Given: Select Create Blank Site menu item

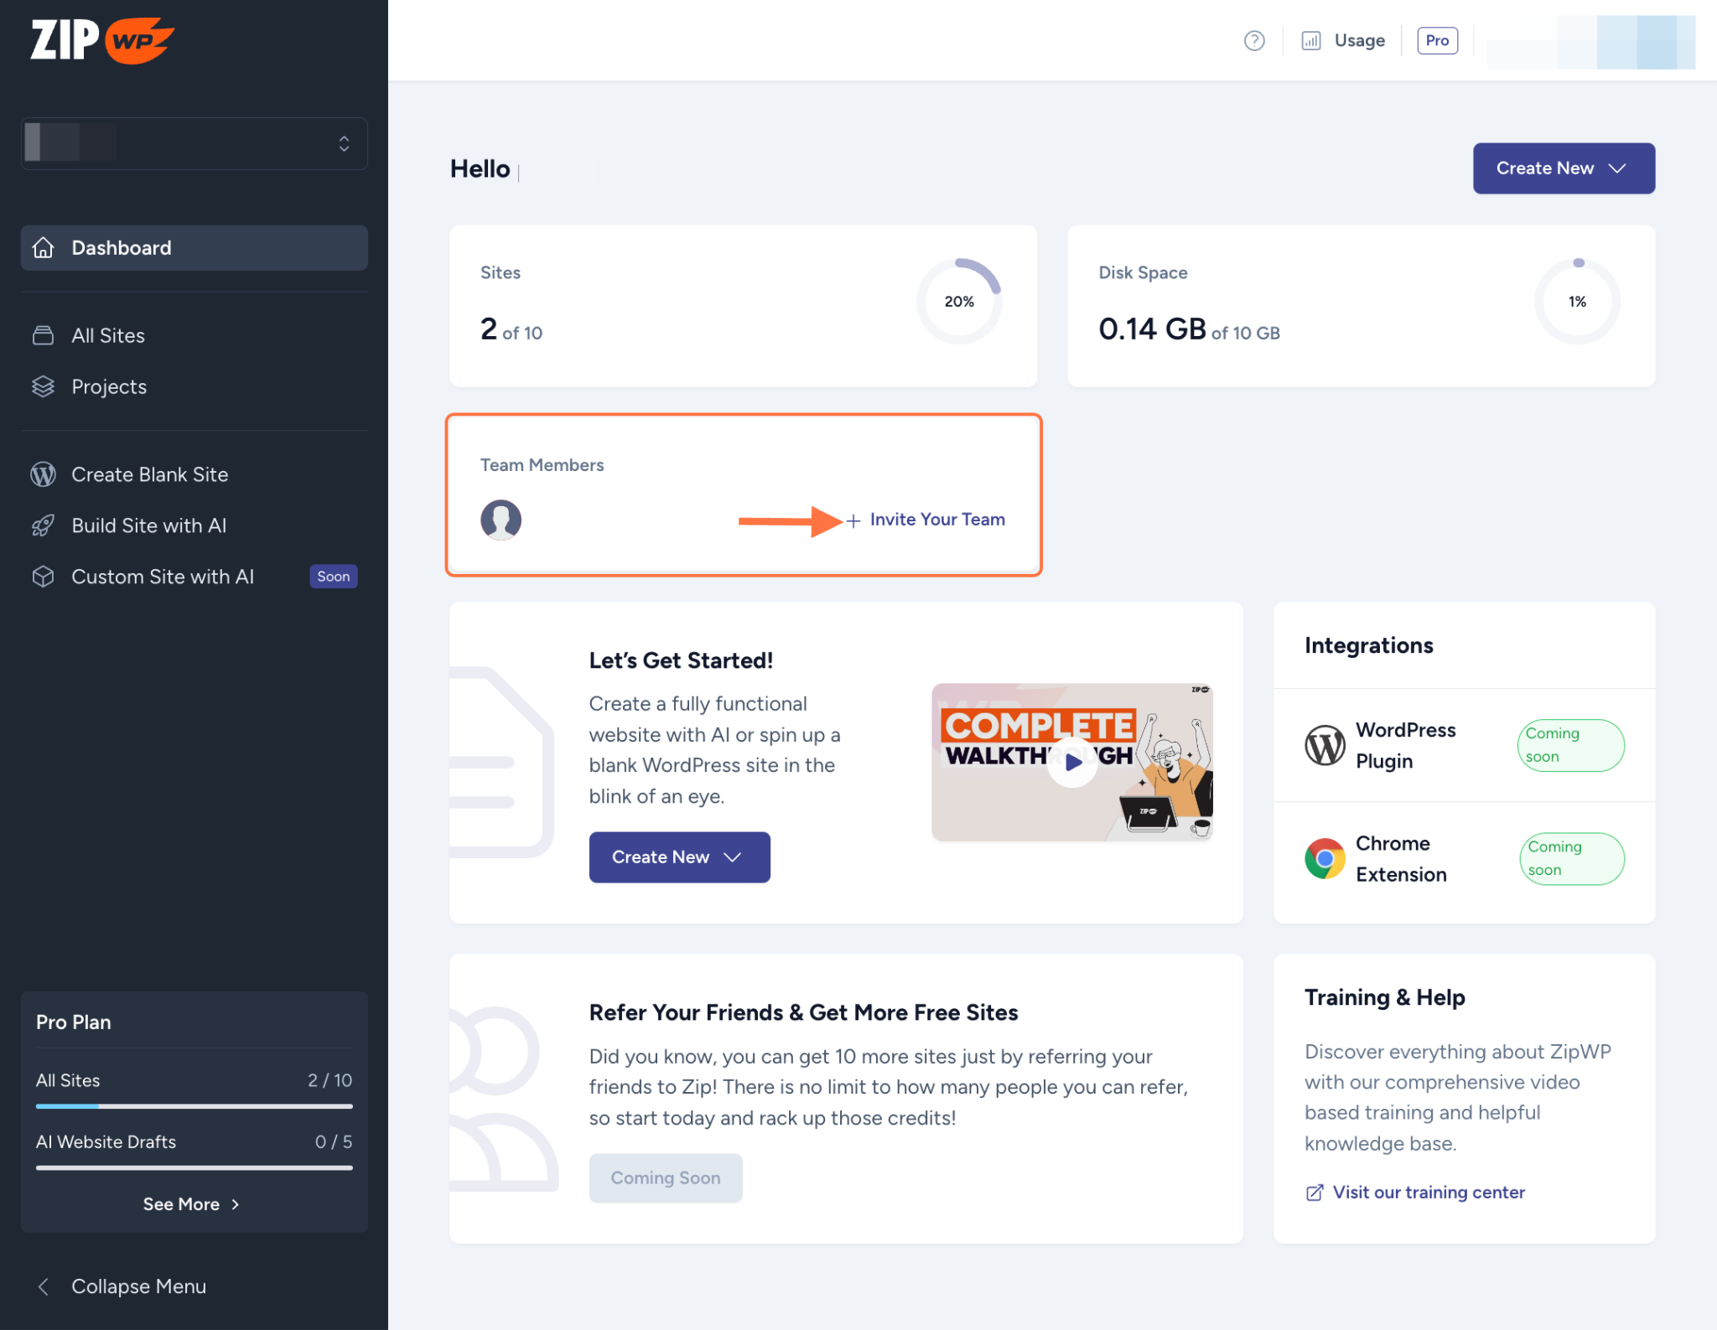Looking at the screenshot, I should (x=149, y=474).
